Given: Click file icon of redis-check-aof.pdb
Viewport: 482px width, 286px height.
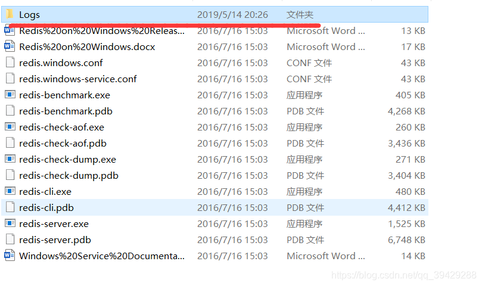Looking at the screenshot, I should coord(10,143).
